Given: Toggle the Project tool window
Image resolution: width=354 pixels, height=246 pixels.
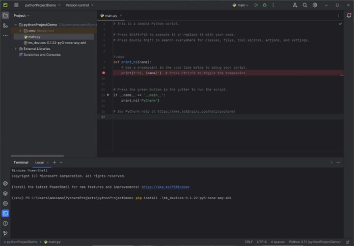Looking at the screenshot, I should pos(5,16).
